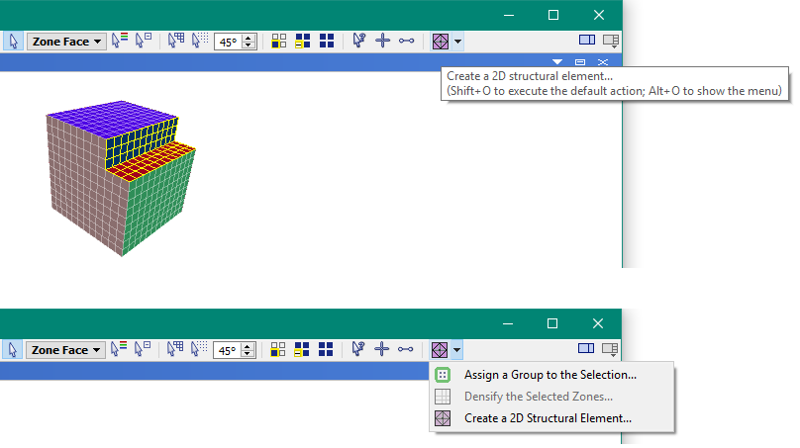Screen dimensions: 800x448
Task: Click cursor-with-small-box select icon in open-menu window
Action: (143, 349)
